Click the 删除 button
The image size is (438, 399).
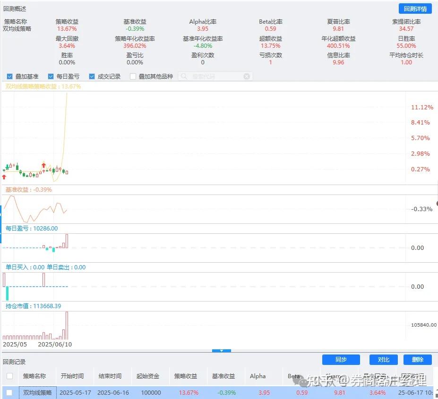tap(418, 360)
